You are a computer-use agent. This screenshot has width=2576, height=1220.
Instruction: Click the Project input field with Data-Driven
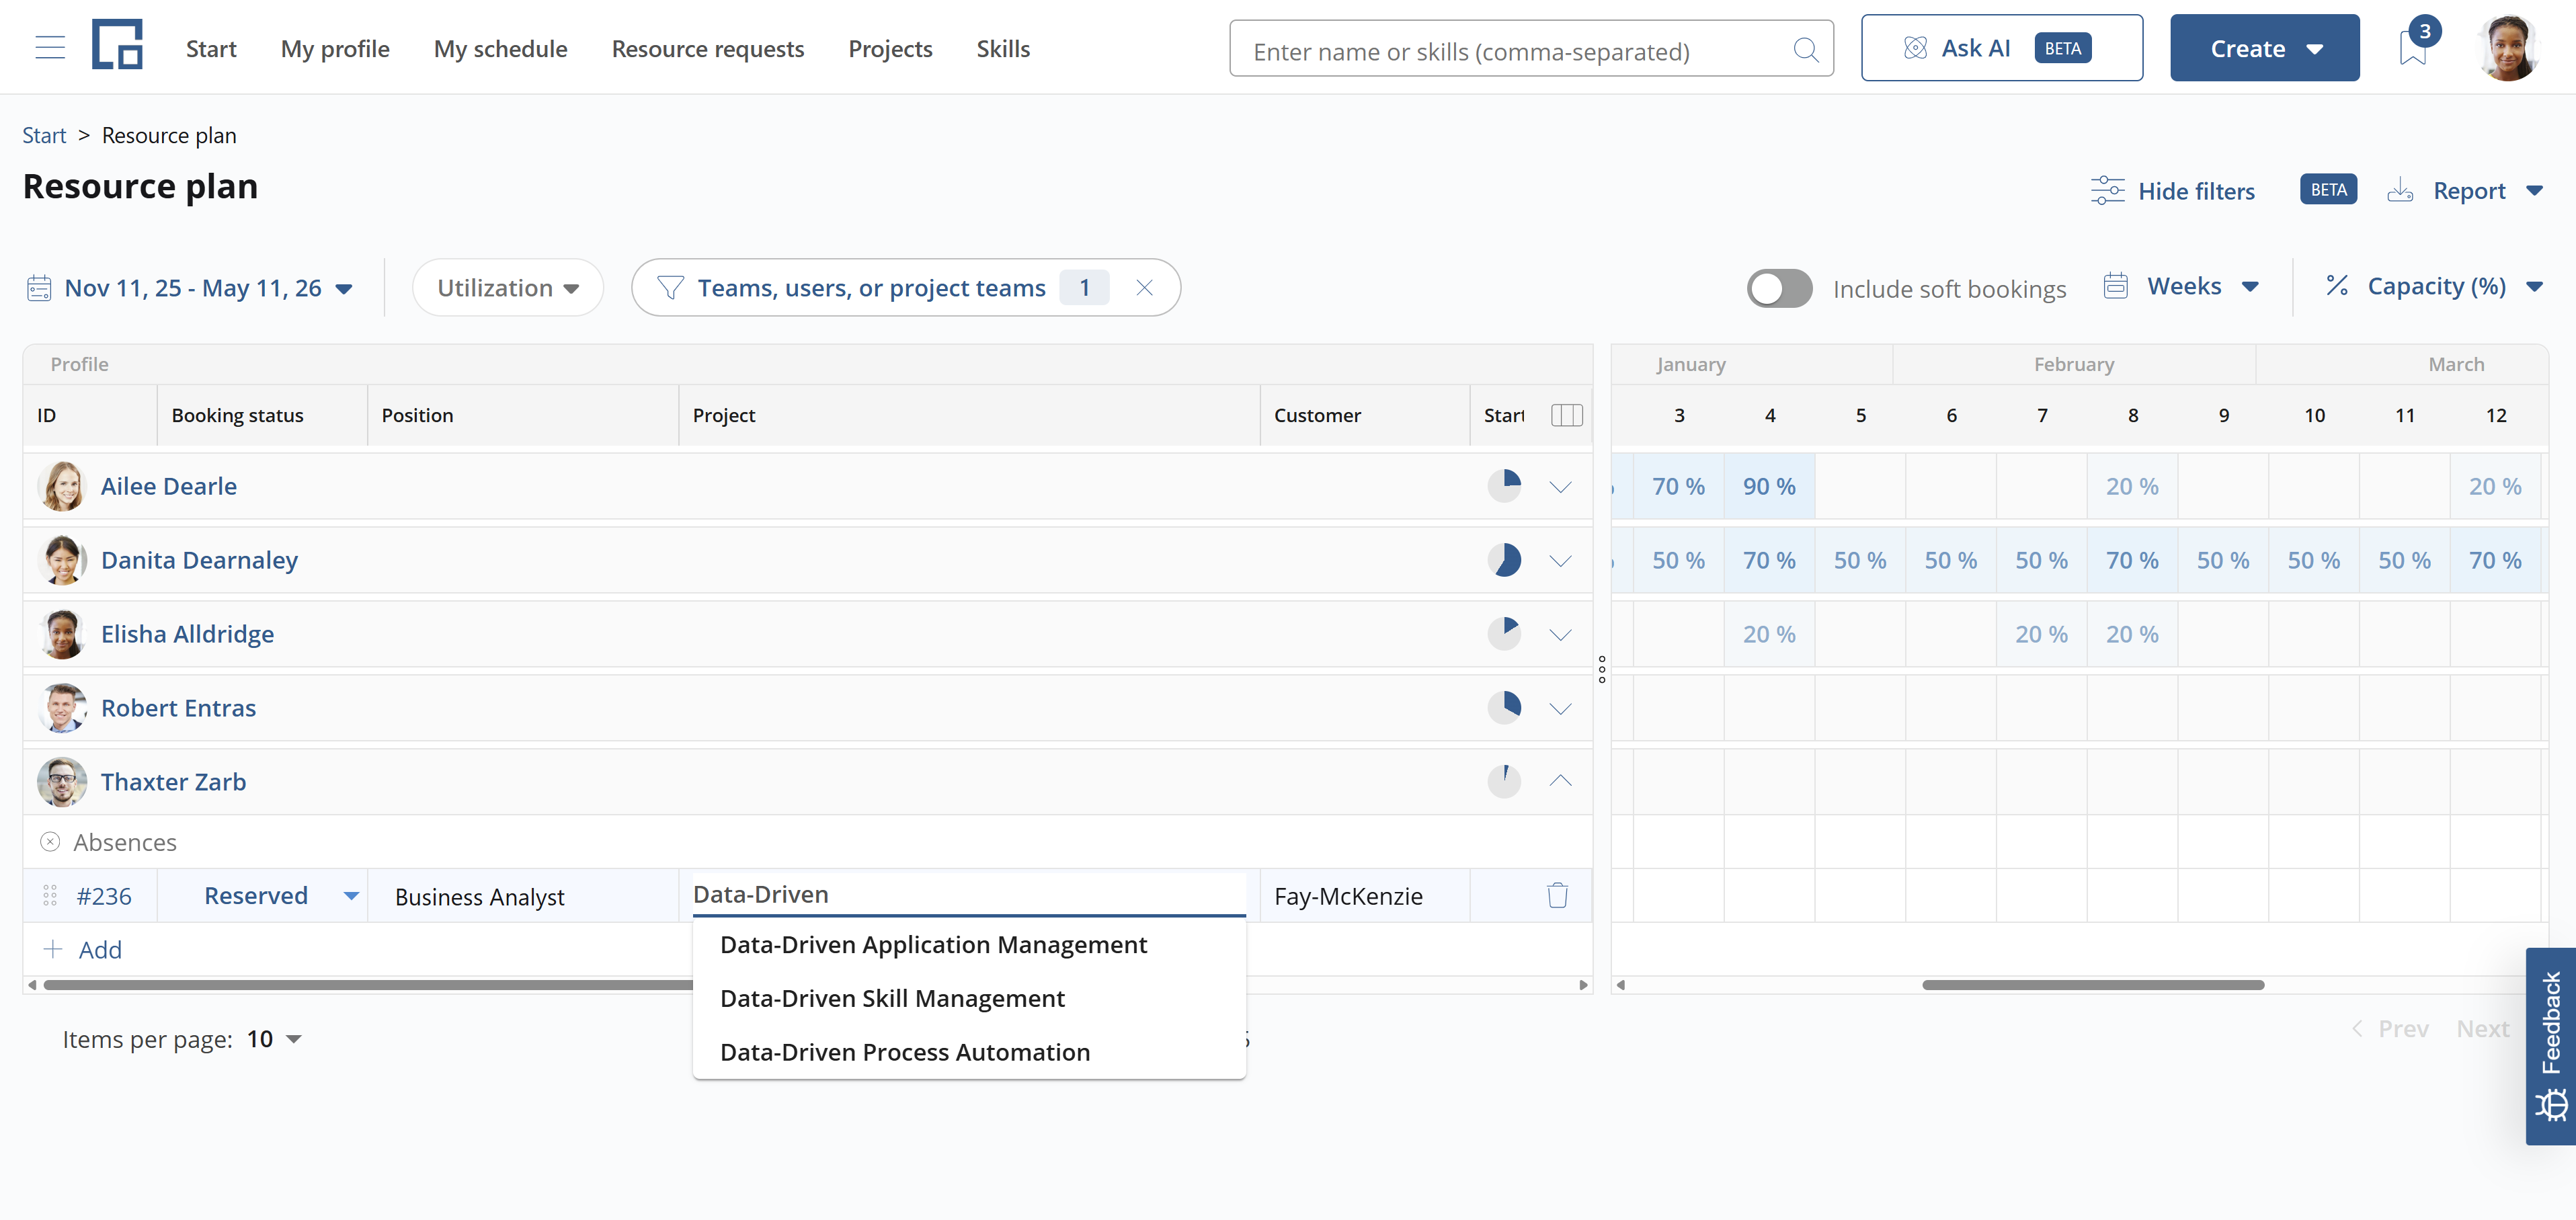pos(969,894)
